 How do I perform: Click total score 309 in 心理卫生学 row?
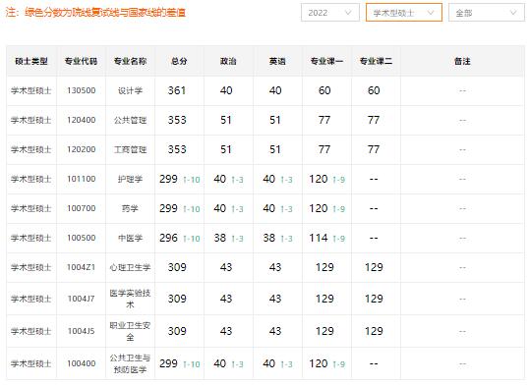coord(177,267)
